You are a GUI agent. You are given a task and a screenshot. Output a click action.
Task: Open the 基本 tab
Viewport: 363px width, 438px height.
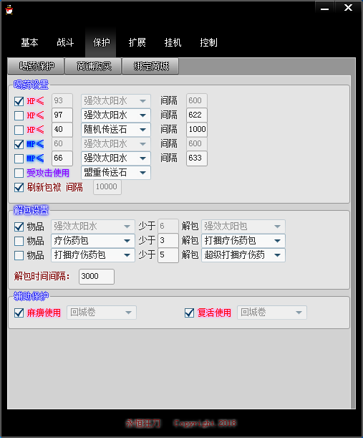tap(29, 42)
